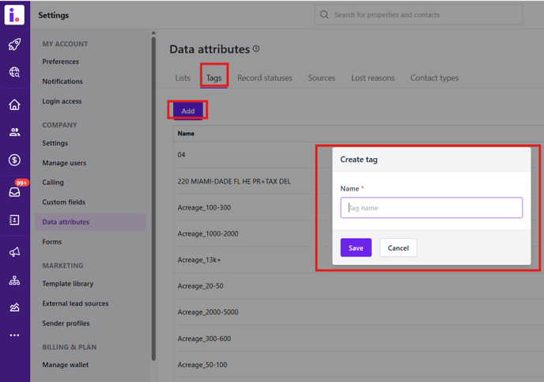Click the dollar sign icon in sidebar
The height and width of the screenshot is (382, 544).
tap(14, 161)
